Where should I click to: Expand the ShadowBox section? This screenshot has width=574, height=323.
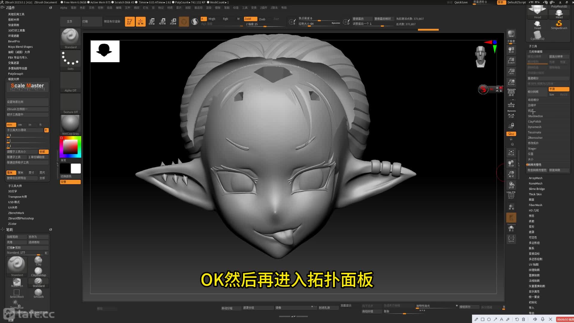535,116
